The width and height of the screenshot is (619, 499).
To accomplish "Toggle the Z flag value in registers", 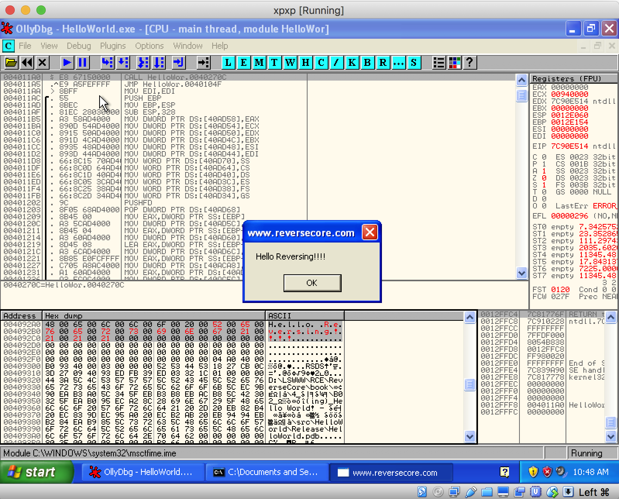I will pos(544,178).
